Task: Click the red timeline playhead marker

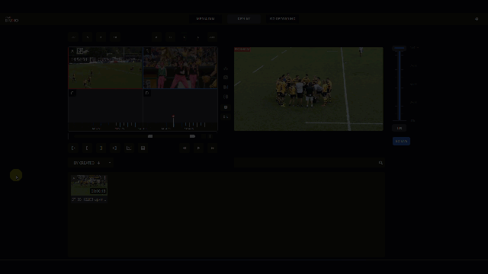Action: [x=173, y=117]
